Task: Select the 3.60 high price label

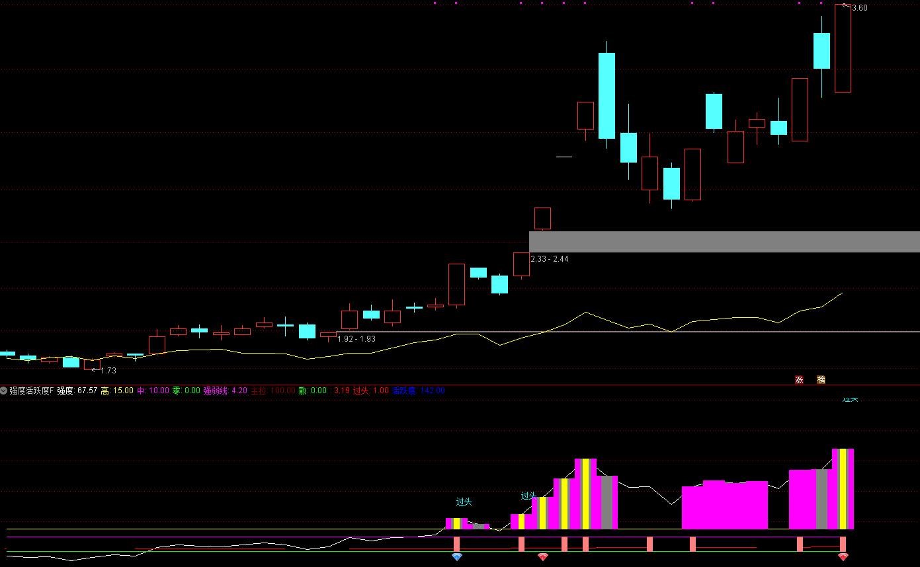Action: pos(859,8)
